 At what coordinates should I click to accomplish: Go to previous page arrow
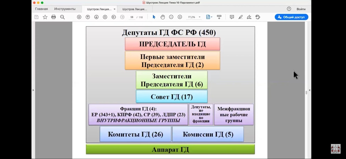coord(88,17)
